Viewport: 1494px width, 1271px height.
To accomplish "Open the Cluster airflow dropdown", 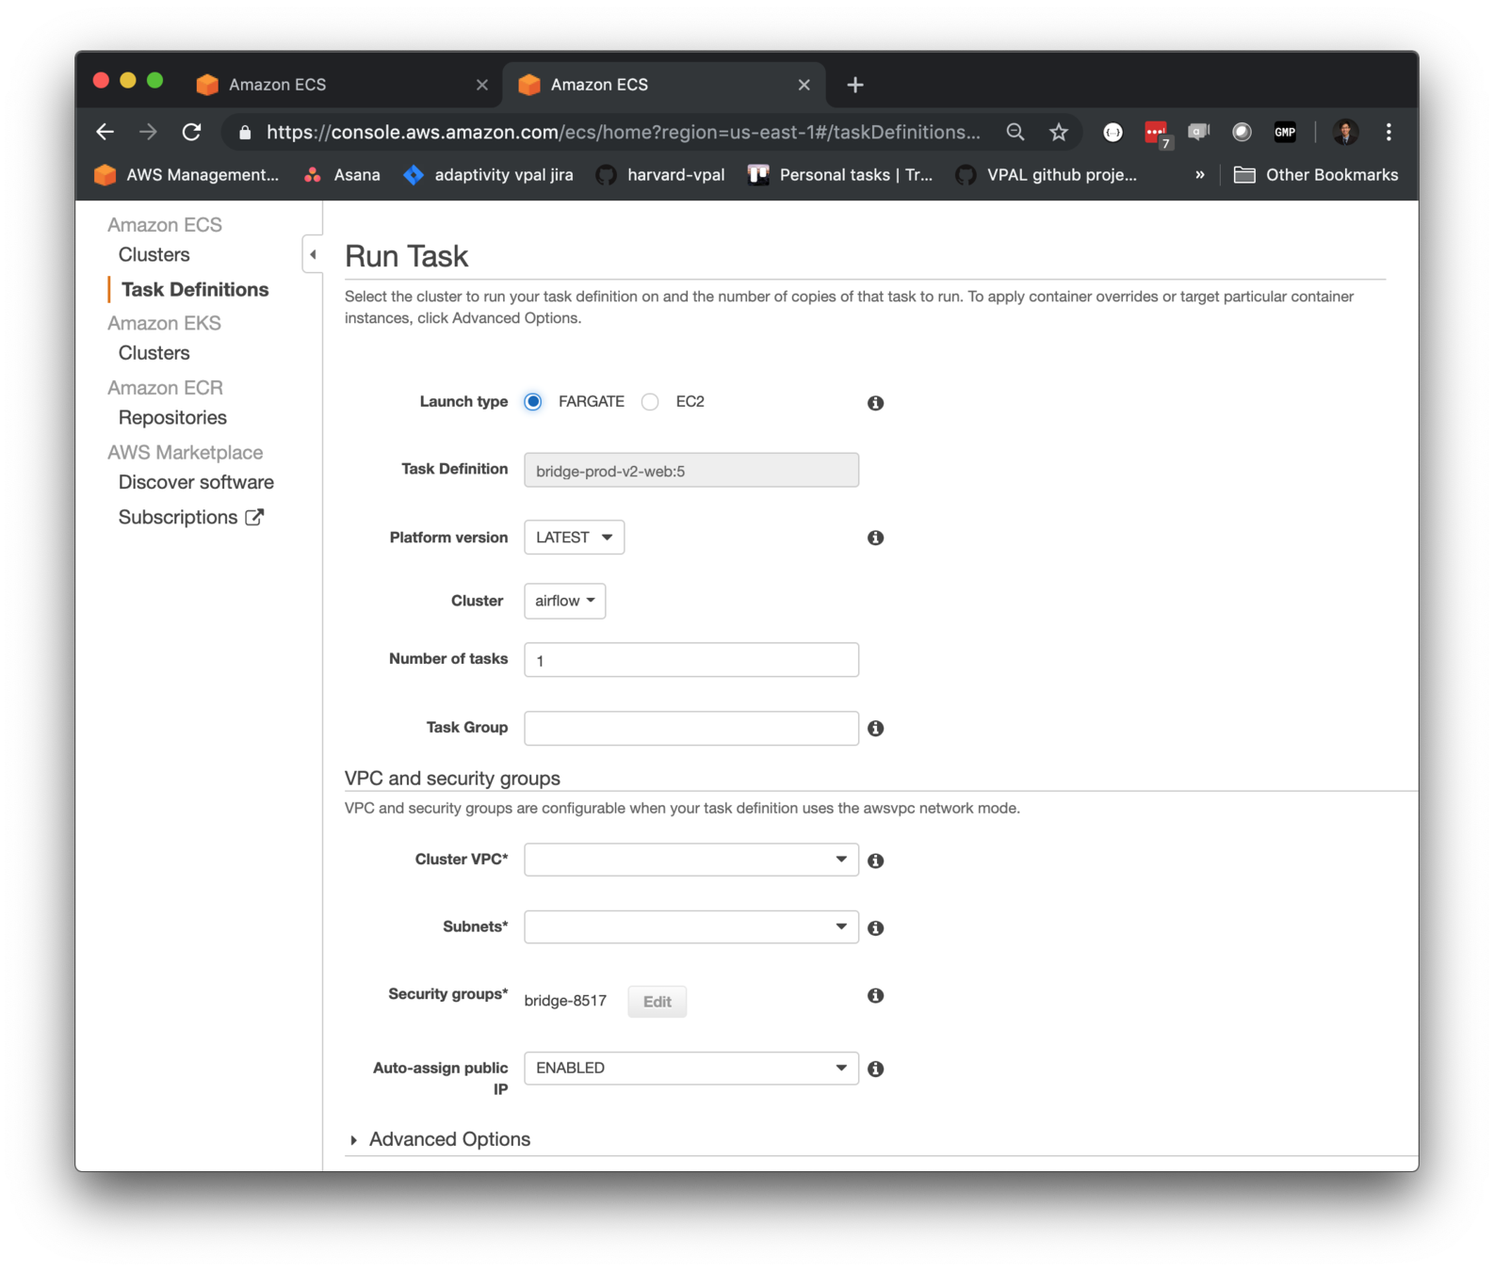I will click(x=564, y=601).
